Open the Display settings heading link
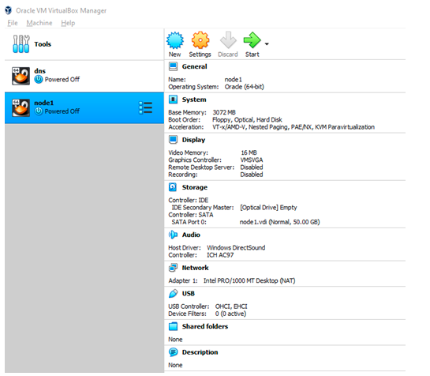This screenshot has height=376, width=430. click(x=193, y=140)
